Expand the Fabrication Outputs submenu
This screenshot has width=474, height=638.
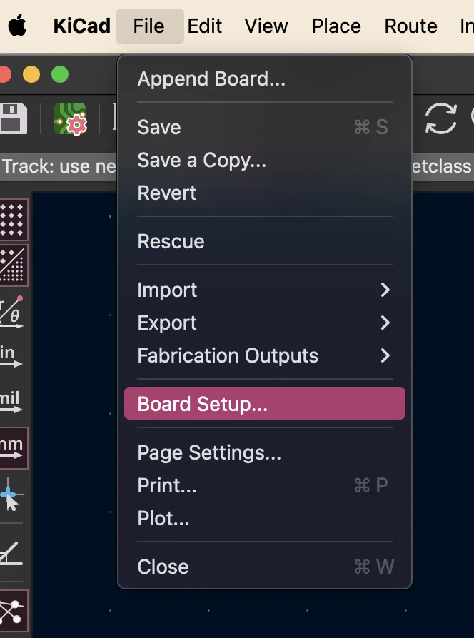point(264,356)
